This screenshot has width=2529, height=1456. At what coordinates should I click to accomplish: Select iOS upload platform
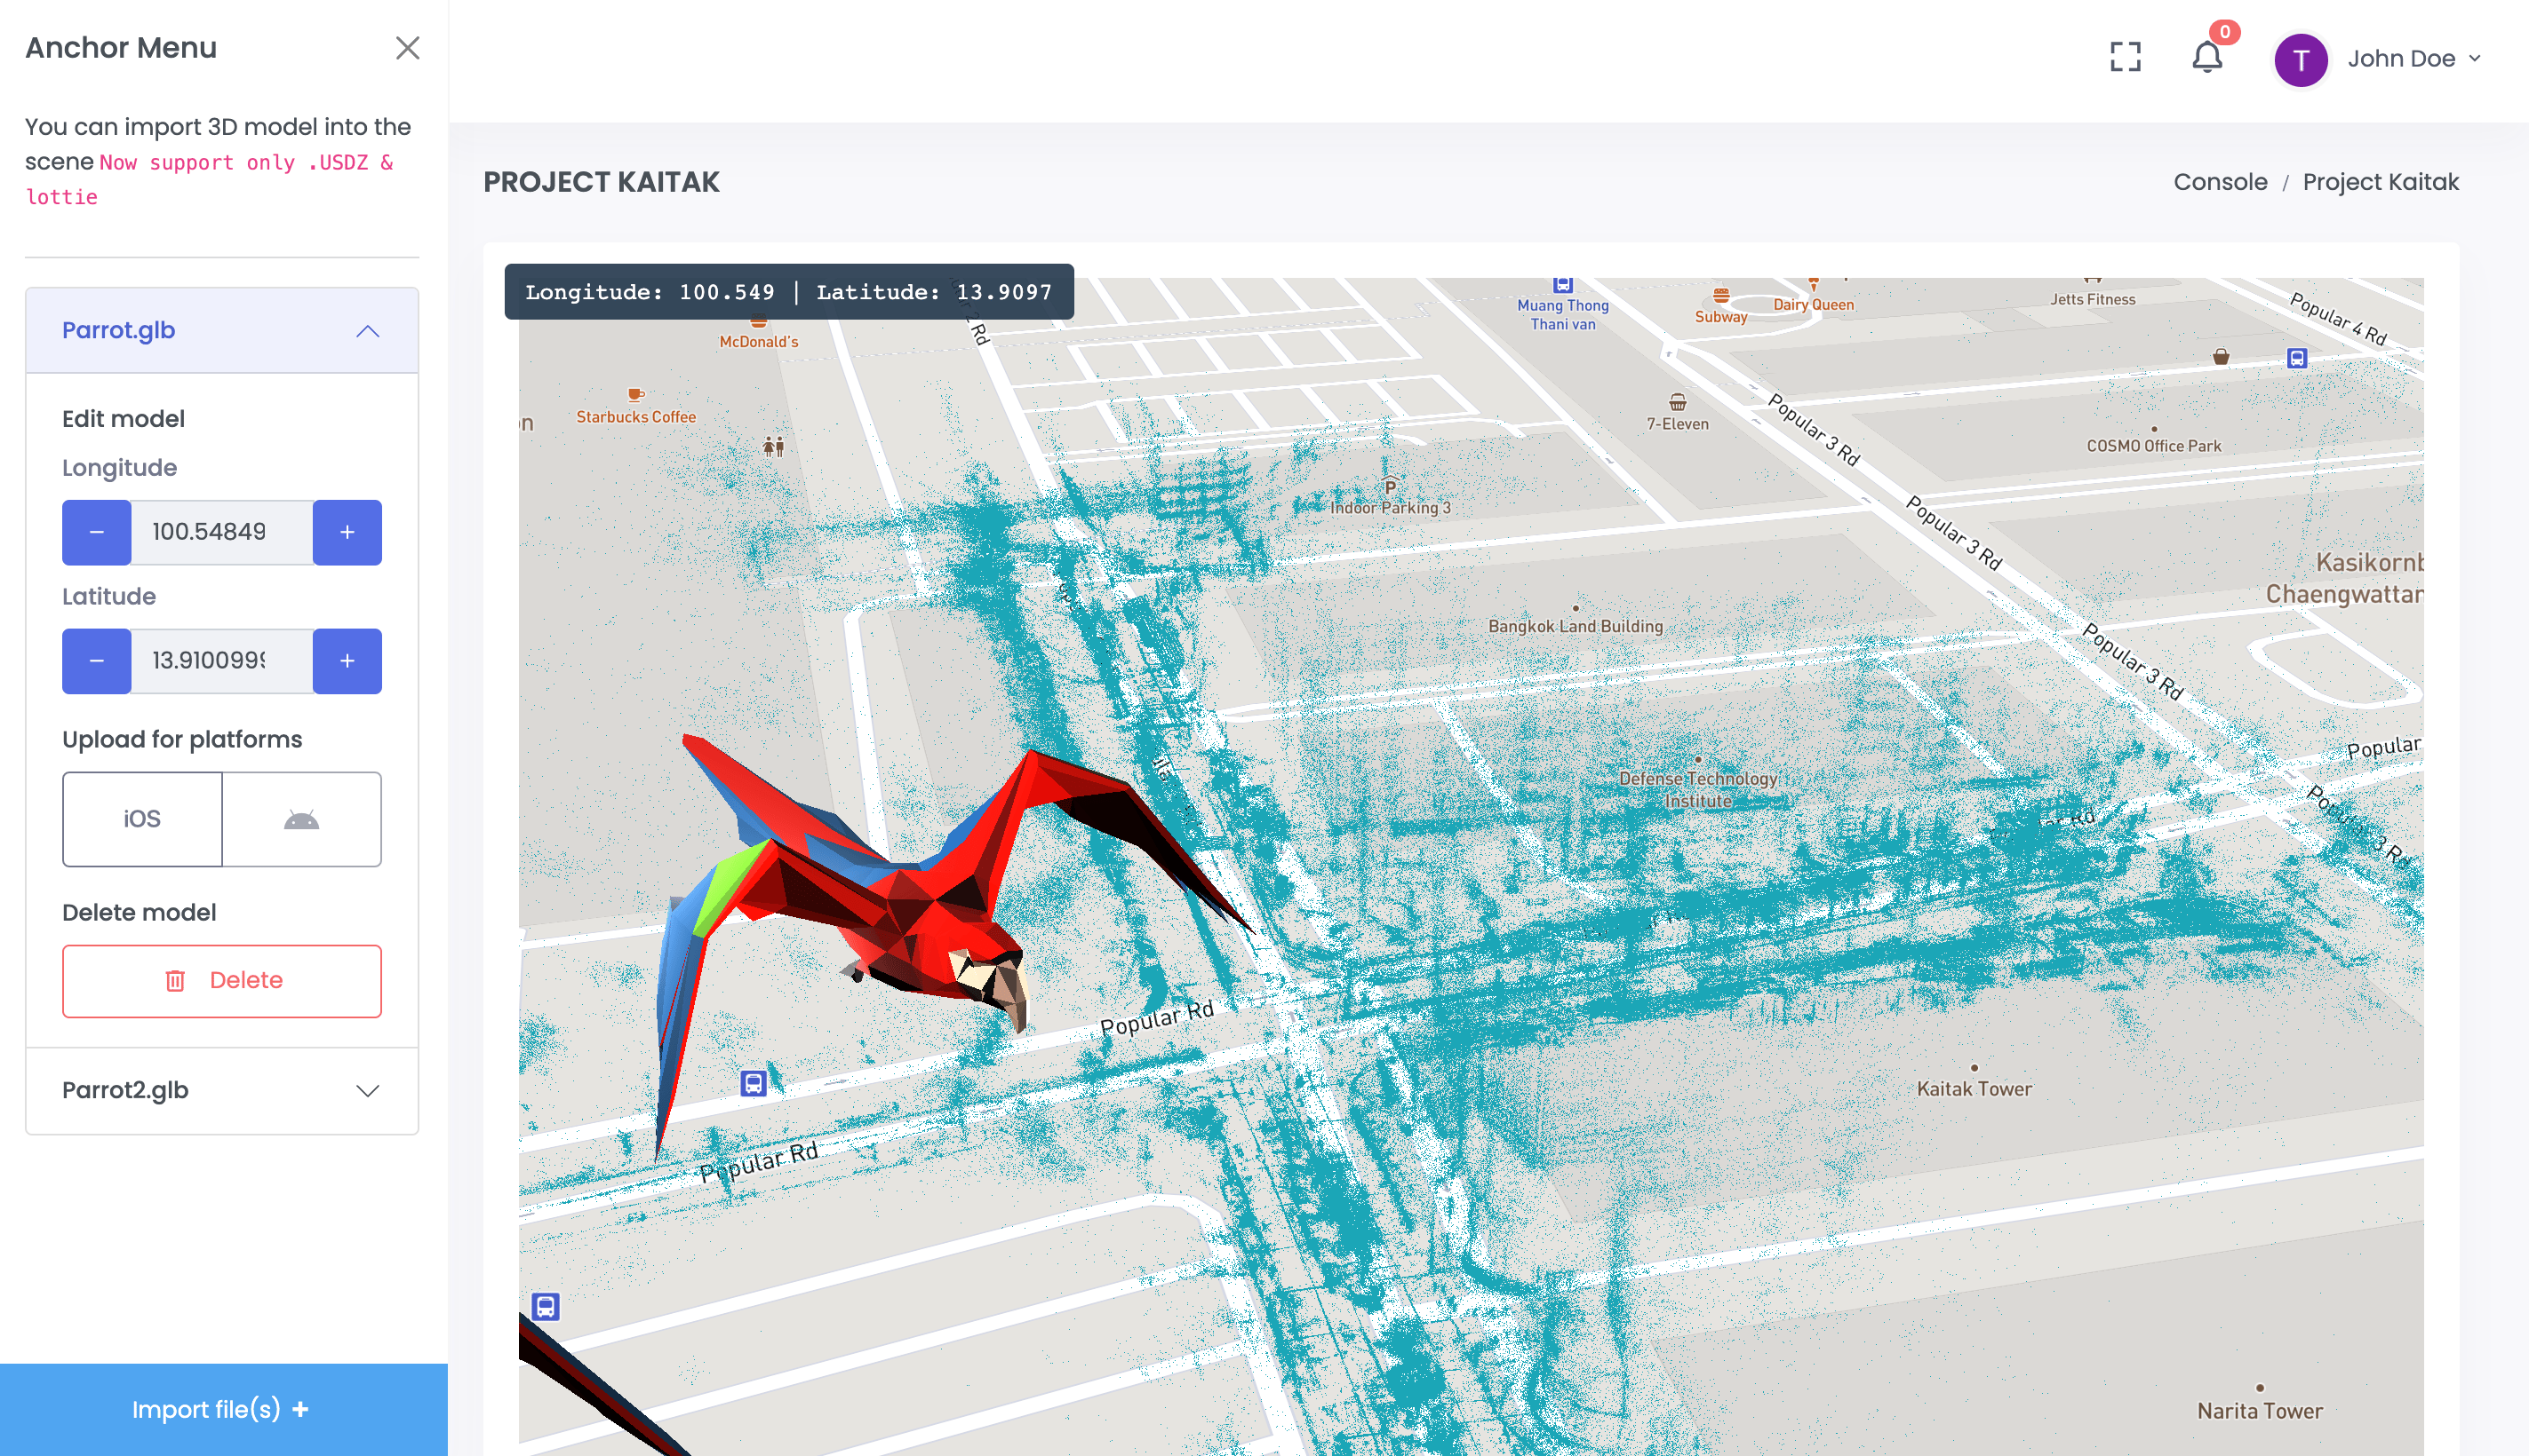click(142, 819)
